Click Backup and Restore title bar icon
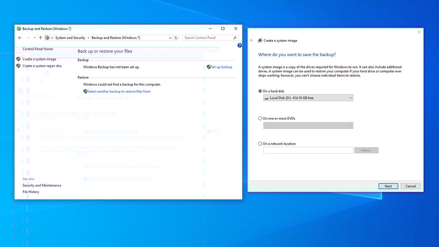 pos(19,28)
